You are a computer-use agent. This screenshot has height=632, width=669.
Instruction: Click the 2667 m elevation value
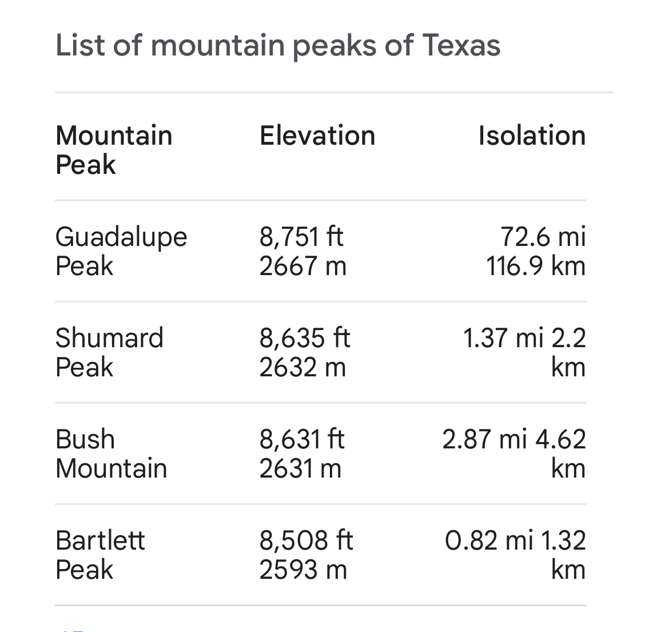(302, 267)
